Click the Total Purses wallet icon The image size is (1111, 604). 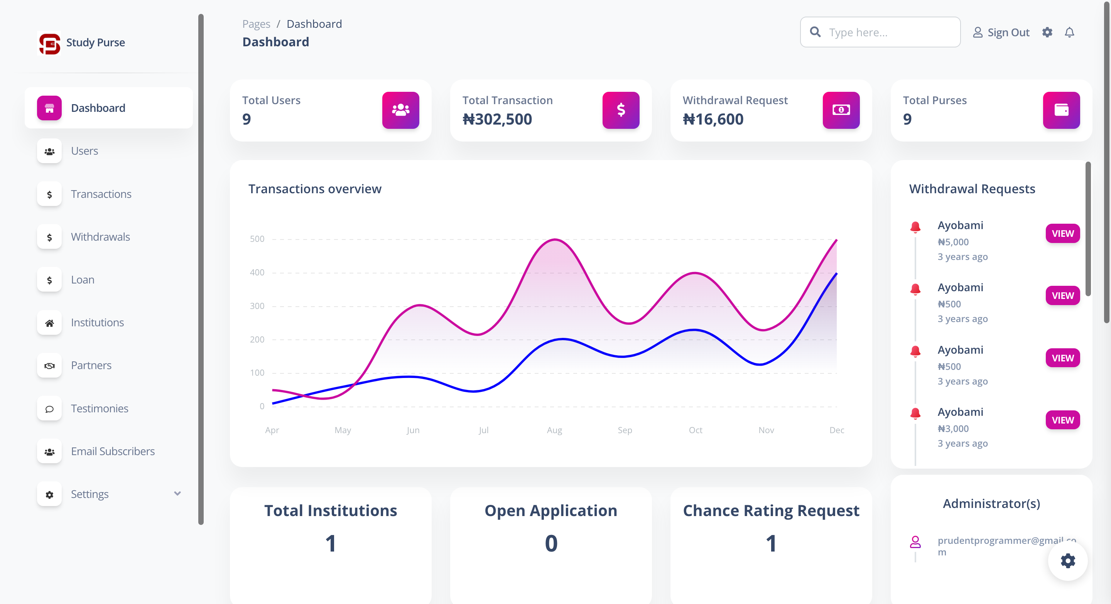tap(1060, 110)
